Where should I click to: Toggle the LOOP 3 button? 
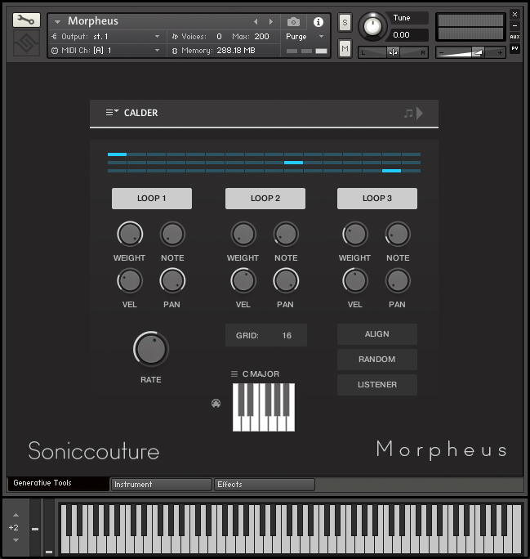coord(377,199)
